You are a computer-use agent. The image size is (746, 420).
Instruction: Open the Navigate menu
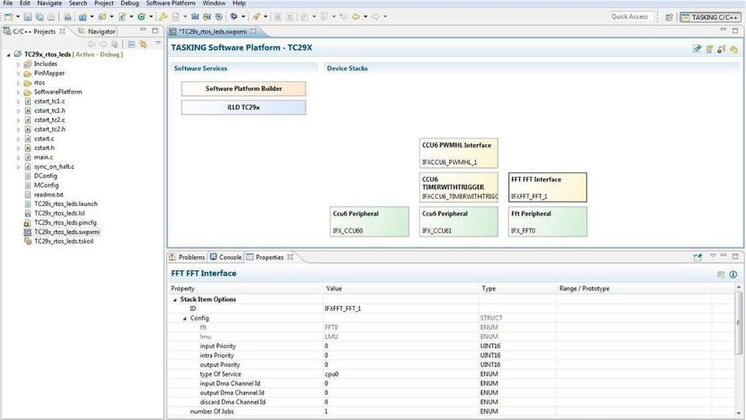coord(50,3)
